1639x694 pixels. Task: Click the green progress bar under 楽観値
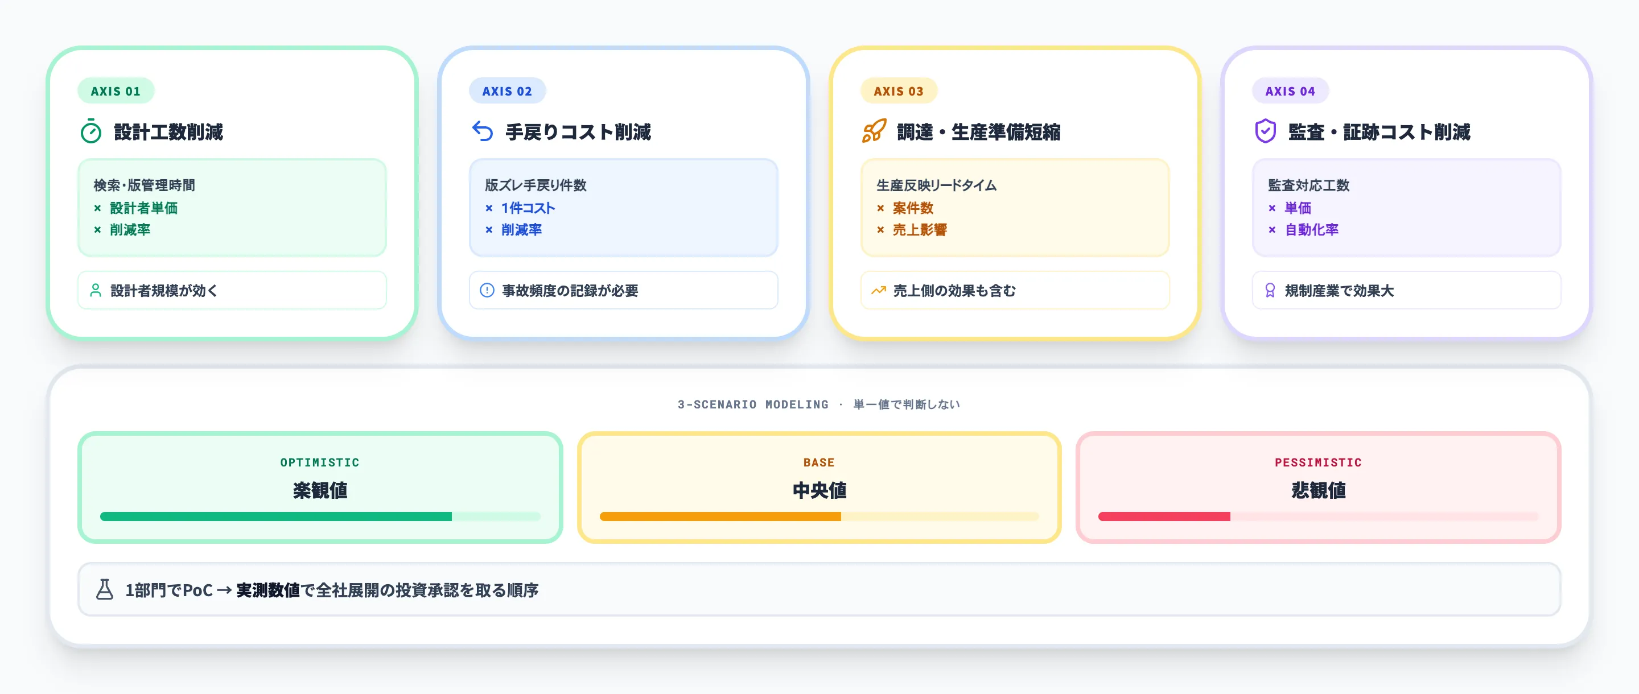[277, 517]
